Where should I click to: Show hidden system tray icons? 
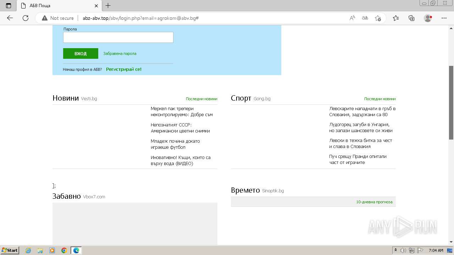click(x=395, y=250)
